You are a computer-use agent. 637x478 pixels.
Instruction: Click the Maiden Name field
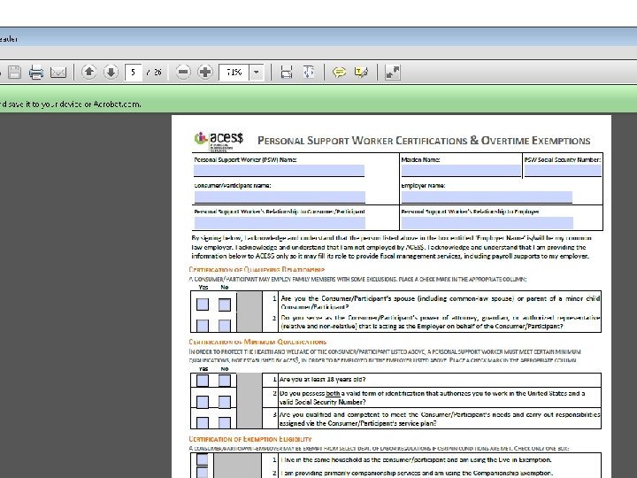[x=461, y=171]
